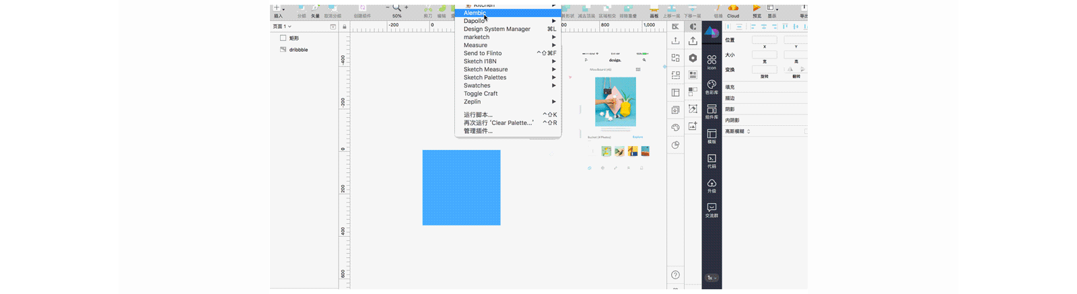Screen dimensions: 1077x294
Task: Open the Measure submenu
Action: coord(508,45)
